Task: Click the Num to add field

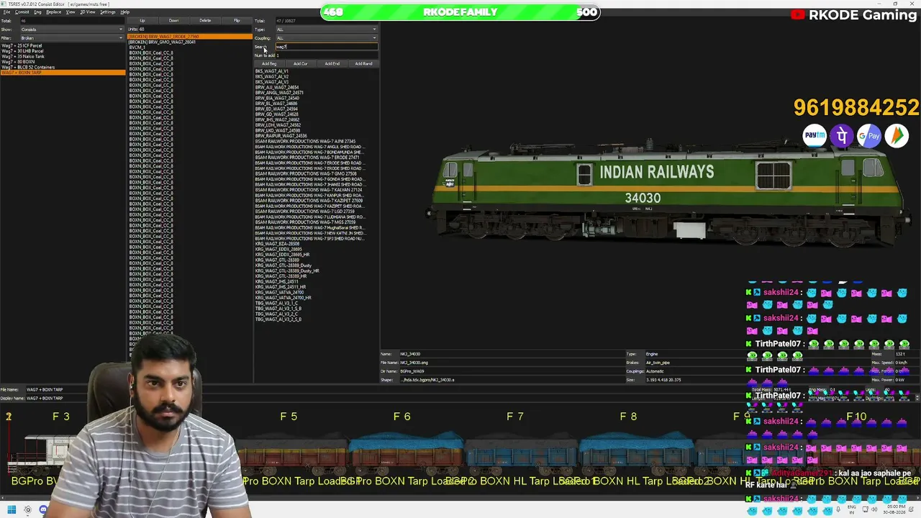Action: tap(327, 55)
